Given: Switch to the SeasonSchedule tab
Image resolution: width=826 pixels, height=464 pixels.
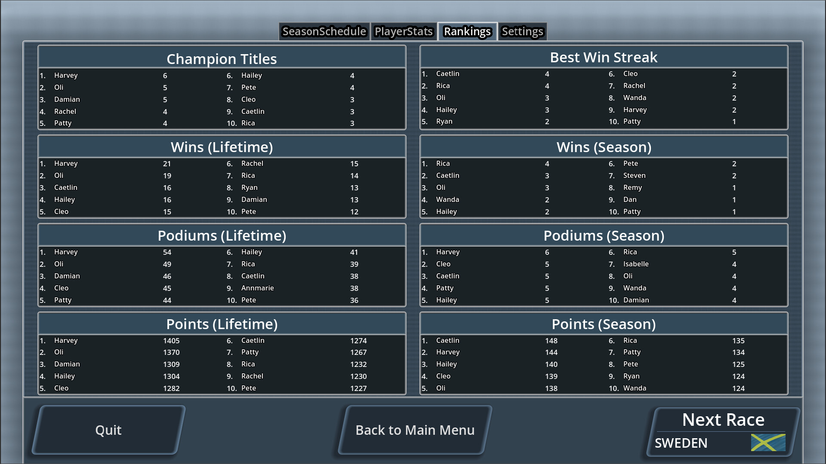Looking at the screenshot, I should pos(324,31).
